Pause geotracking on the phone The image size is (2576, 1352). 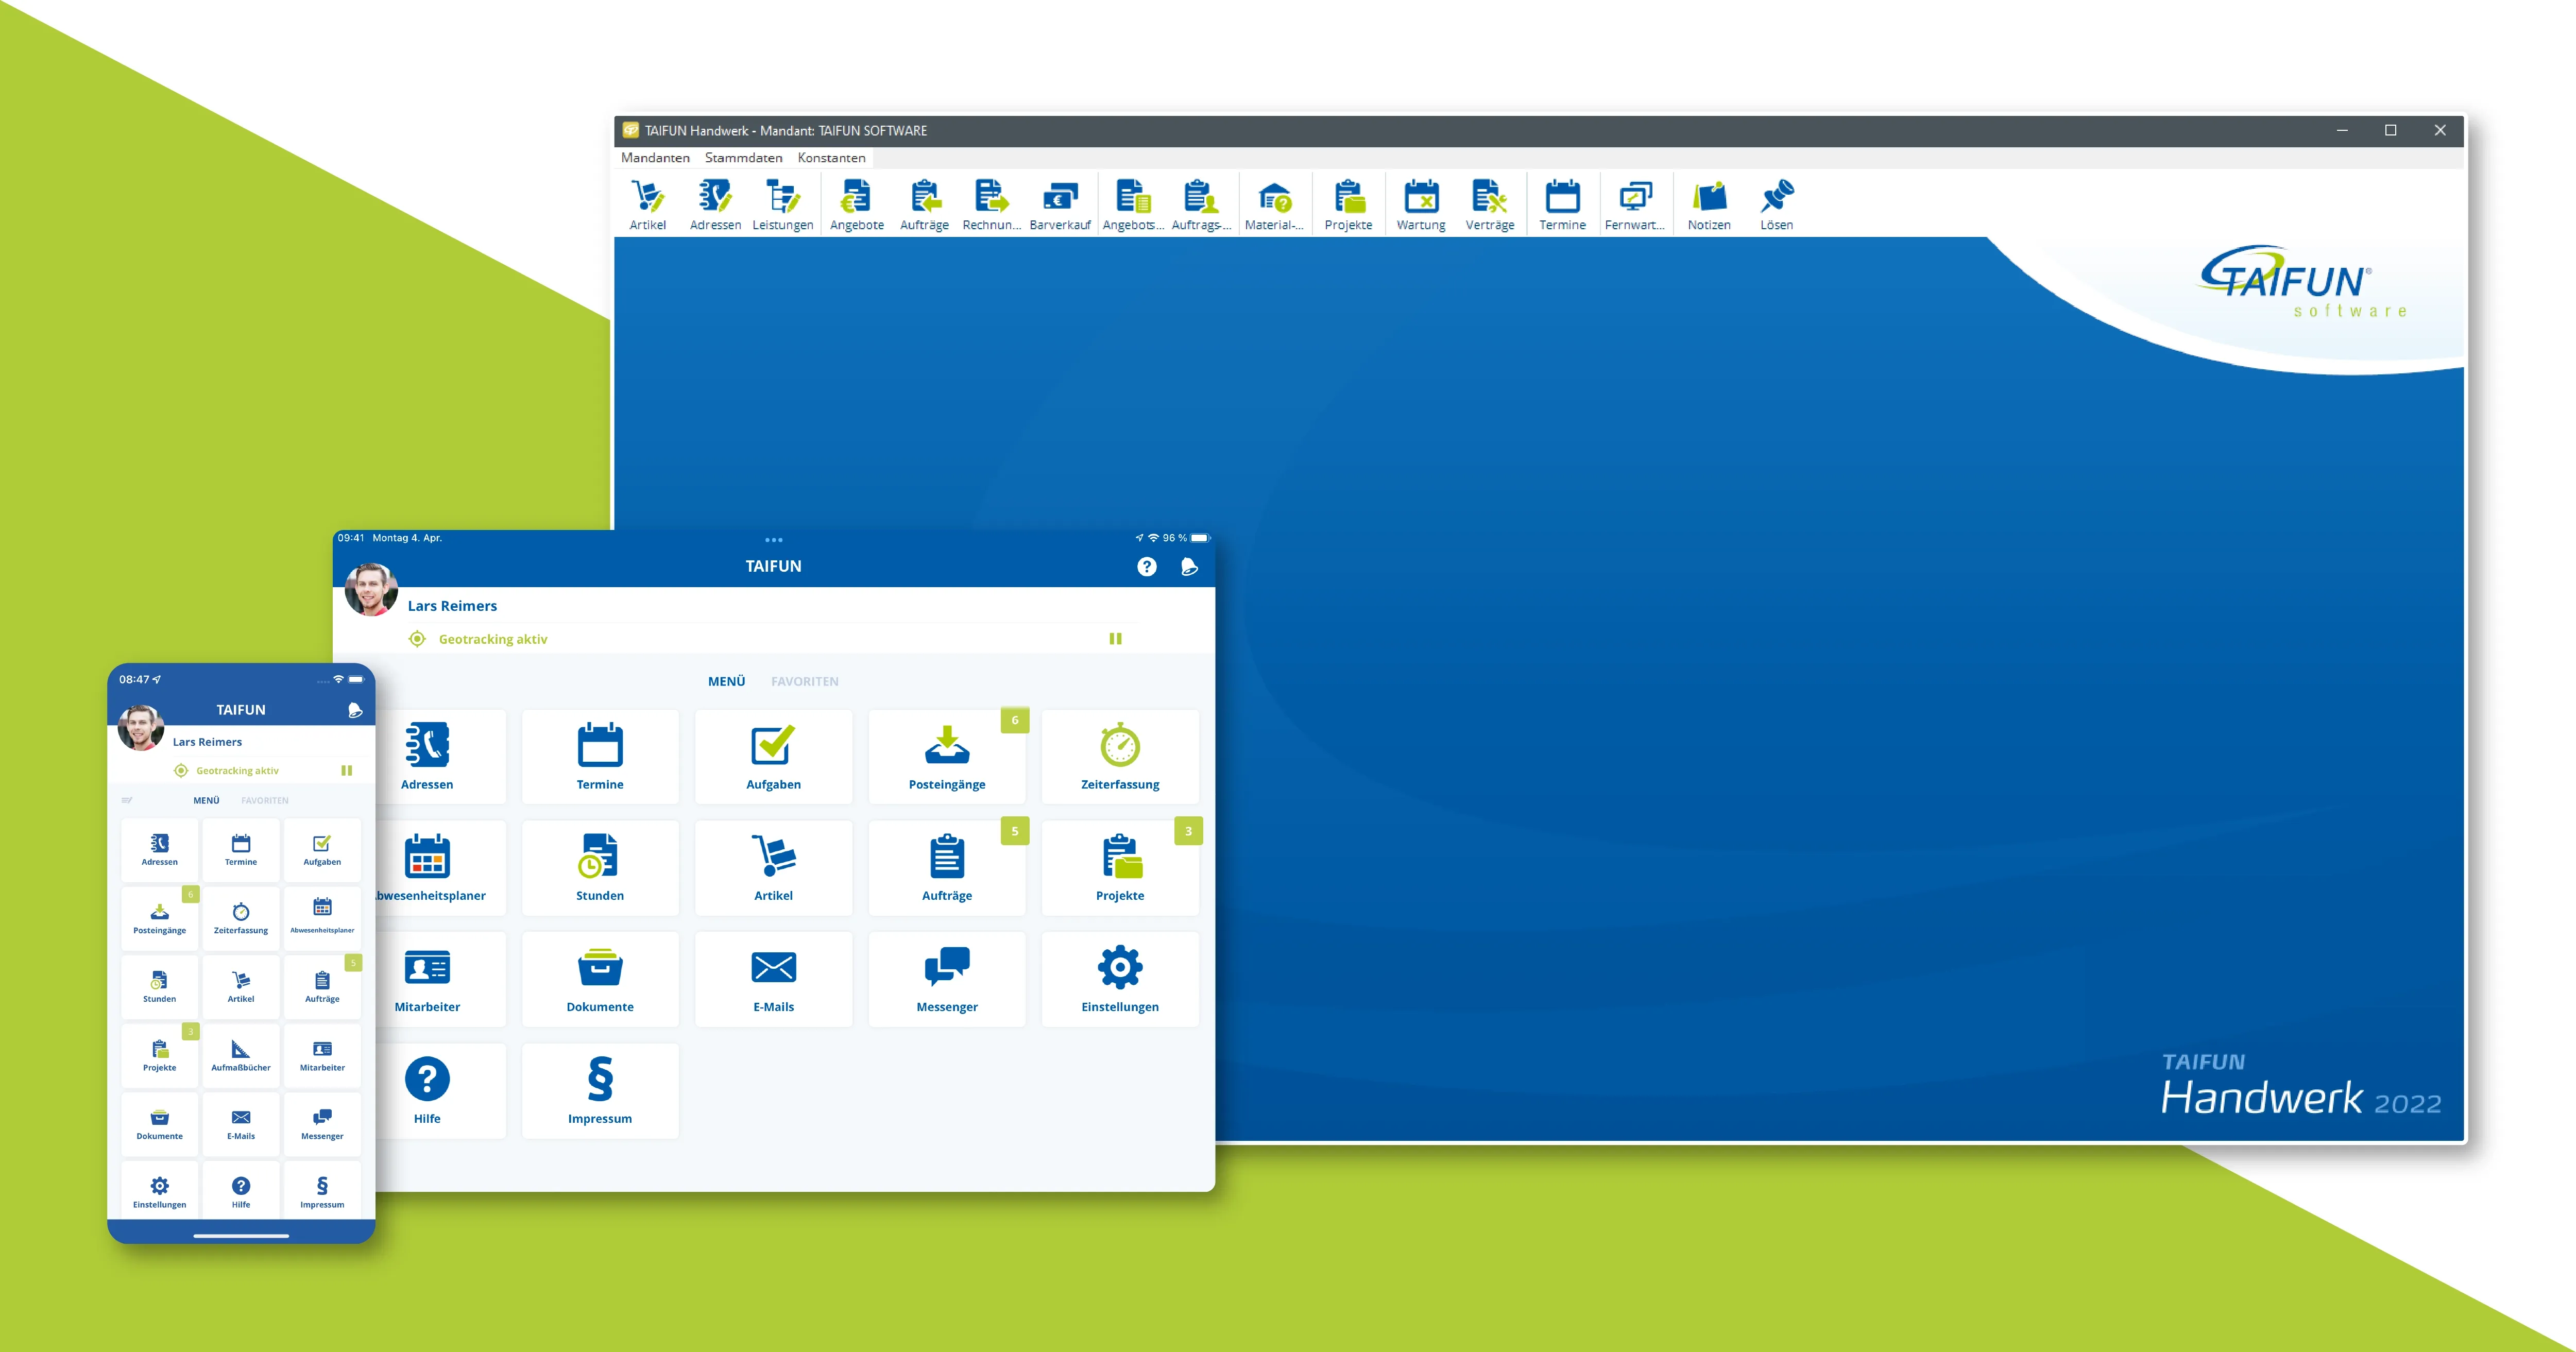pos(346,771)
